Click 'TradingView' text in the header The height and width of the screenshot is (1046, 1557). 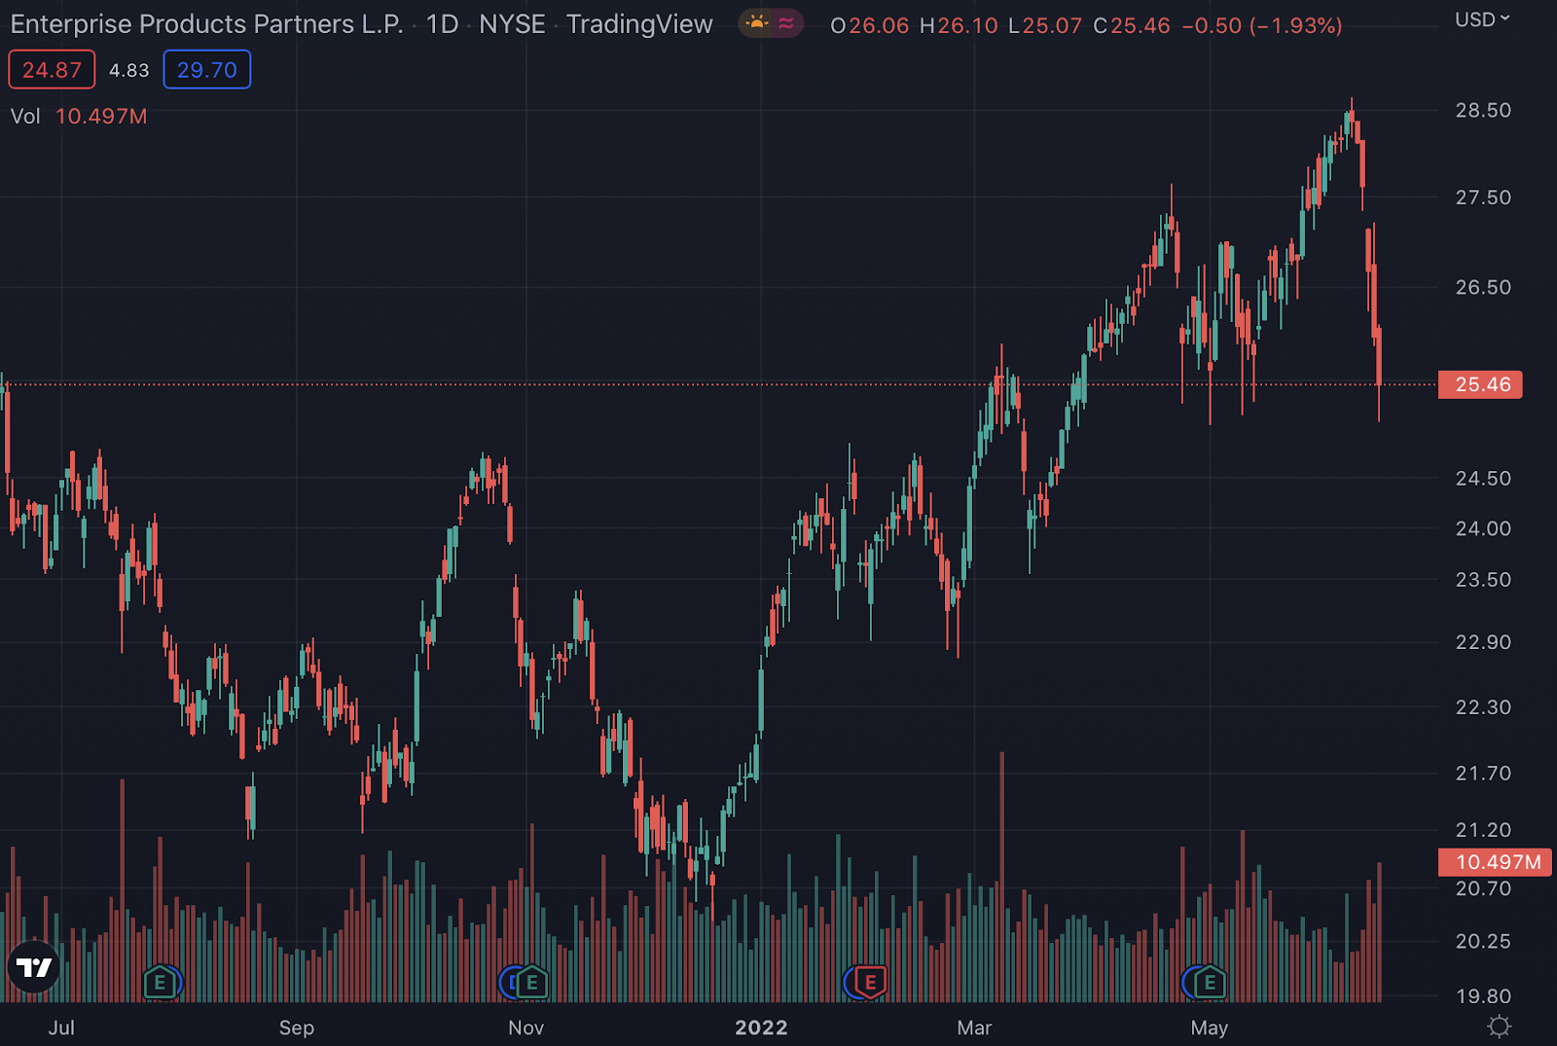pos(639,24)
